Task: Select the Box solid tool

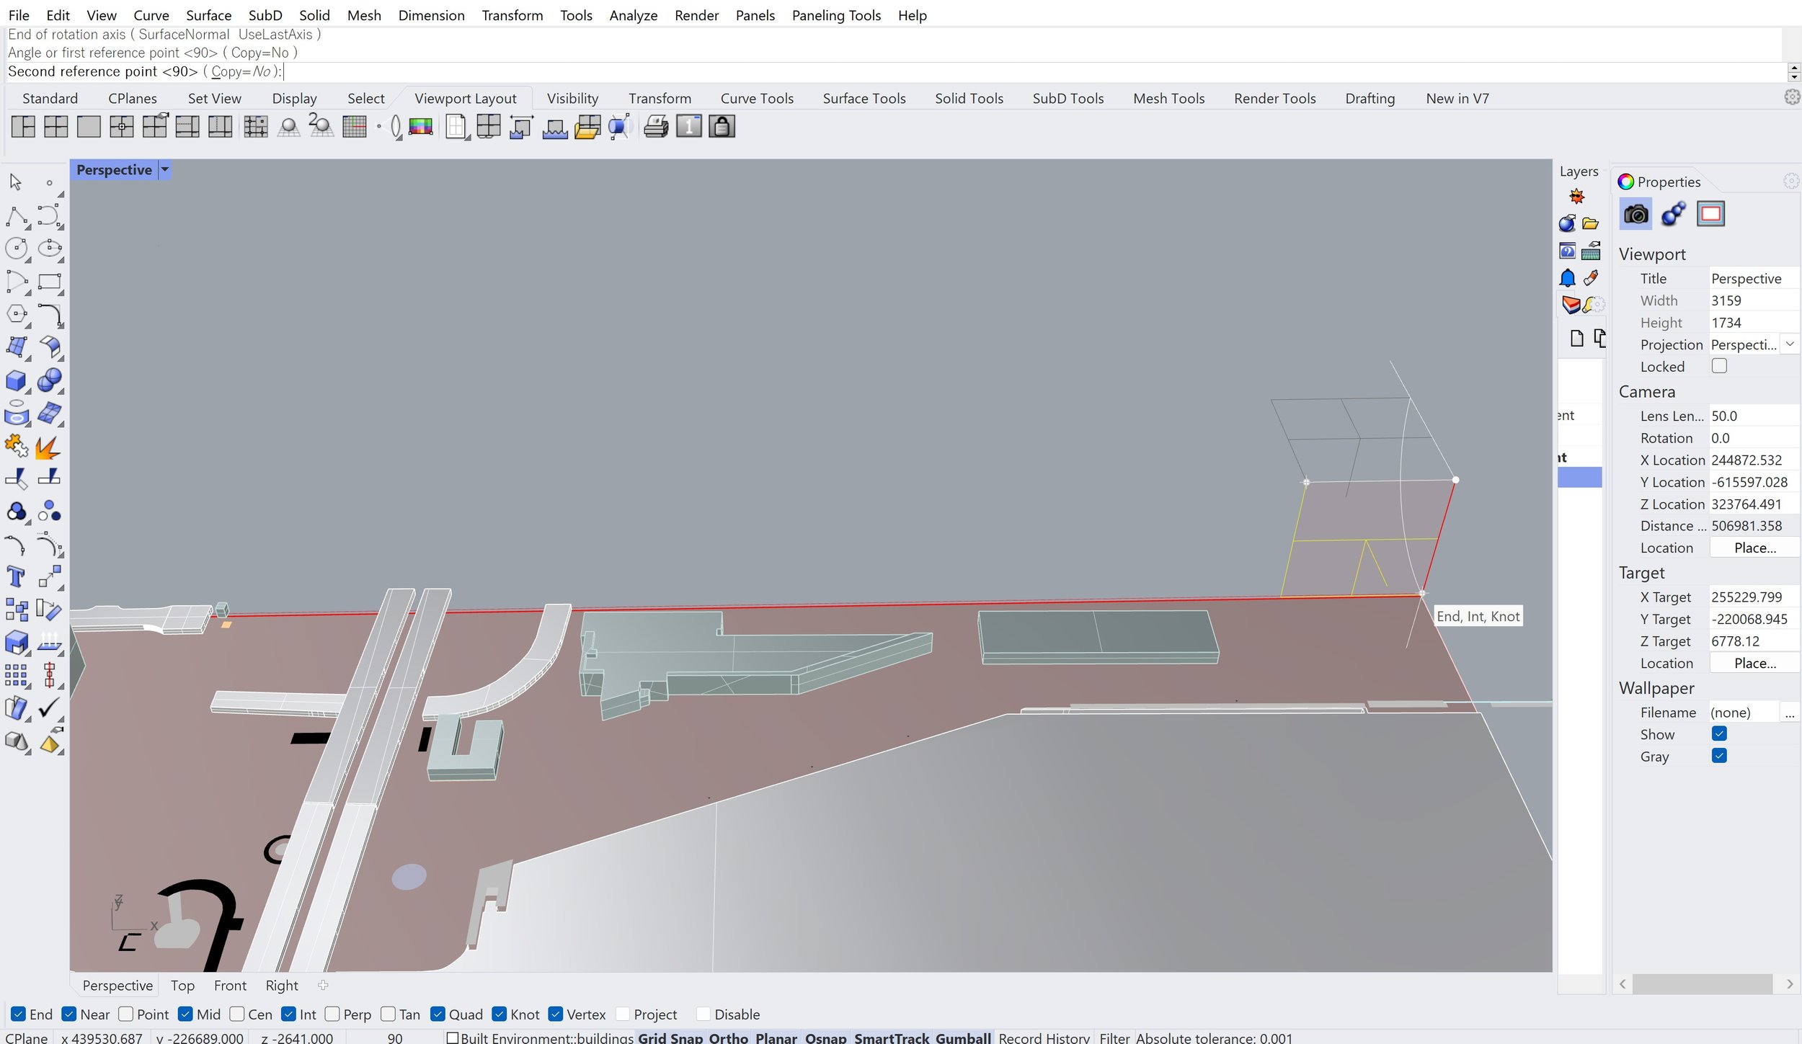Action: pos(17,380)
